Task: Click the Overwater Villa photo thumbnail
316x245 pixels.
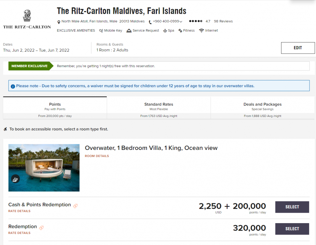Action: [44, 168]
